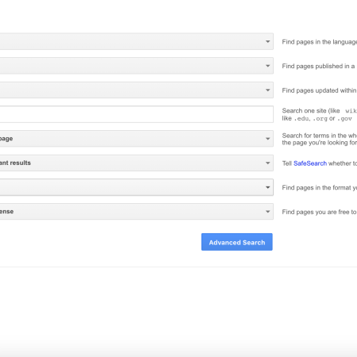Click the arrow icon on the file format selector

coord(268,187)
